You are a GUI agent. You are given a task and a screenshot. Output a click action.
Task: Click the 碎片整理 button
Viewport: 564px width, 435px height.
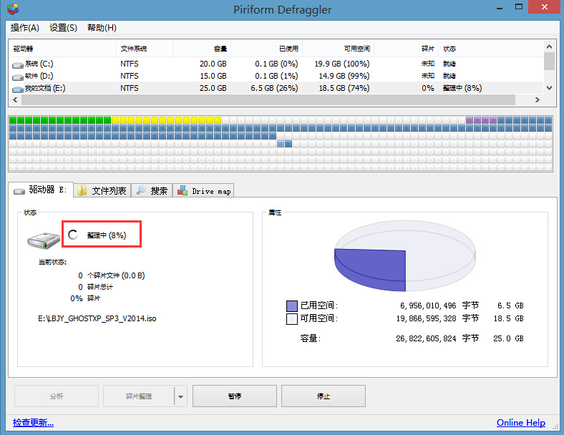[138, 396]
